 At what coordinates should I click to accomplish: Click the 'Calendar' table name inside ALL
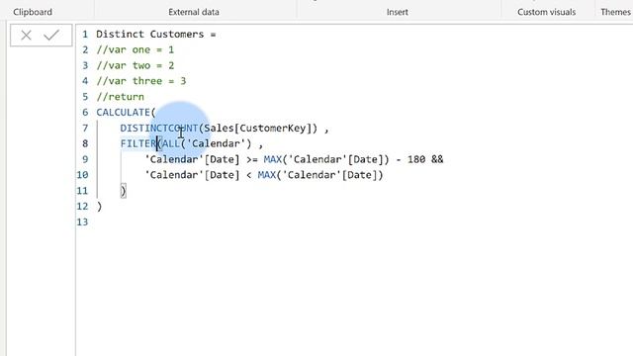point(216,143)
